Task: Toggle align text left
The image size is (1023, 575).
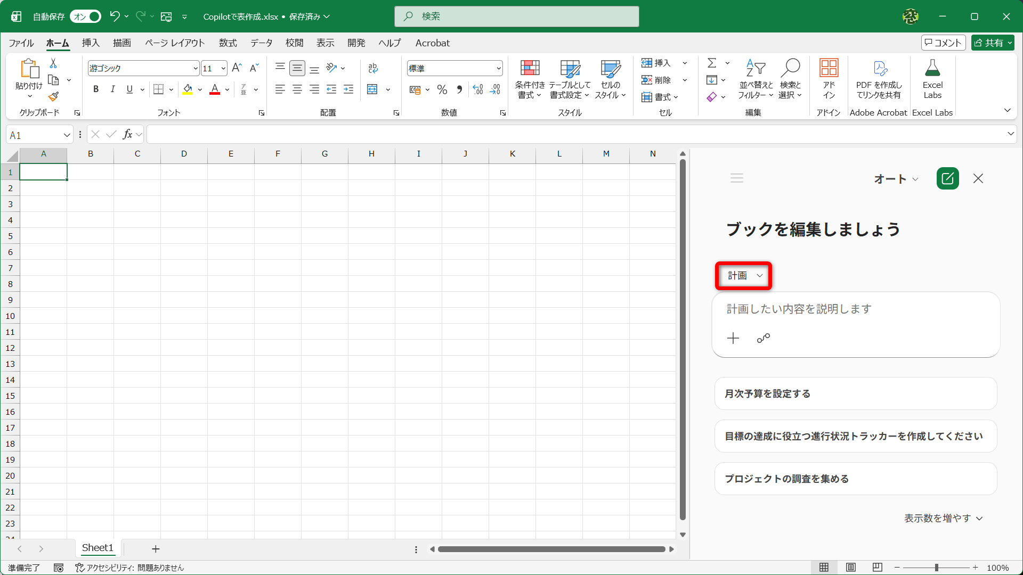Action: tap(280, 89)
